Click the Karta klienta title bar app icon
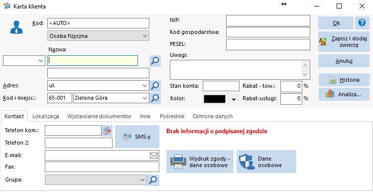Image resolution: width=373 pixels, height=194 pixels. pyautogui.click(x=7, y=6)
